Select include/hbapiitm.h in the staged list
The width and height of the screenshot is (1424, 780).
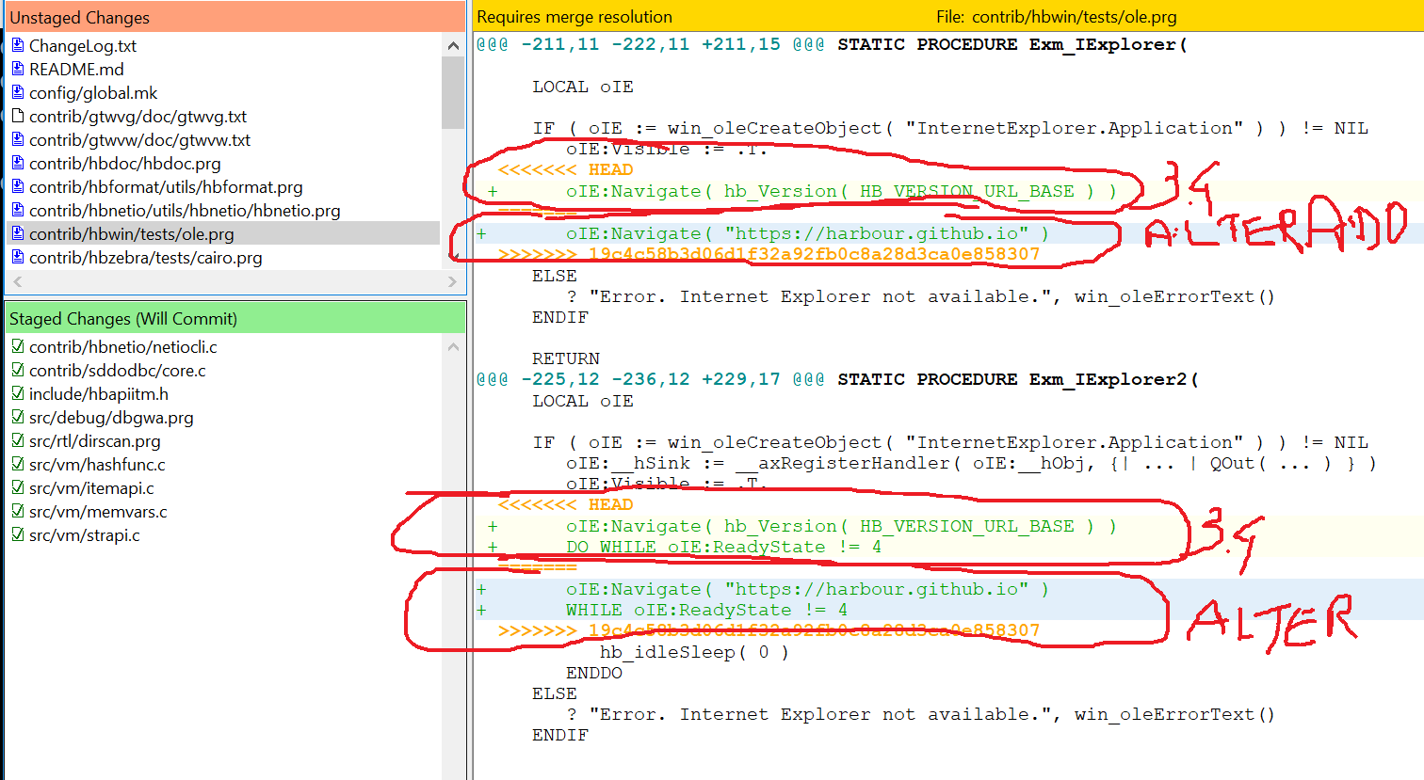[x=99, y=393]
